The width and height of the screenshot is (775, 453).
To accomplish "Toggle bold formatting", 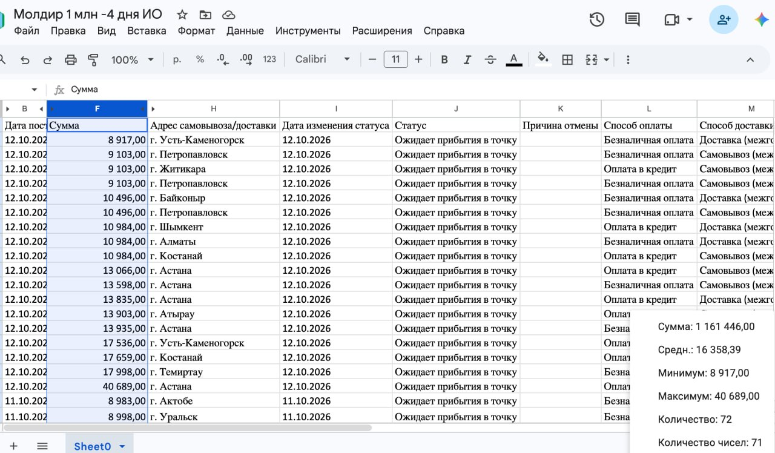I will [444, 59].
